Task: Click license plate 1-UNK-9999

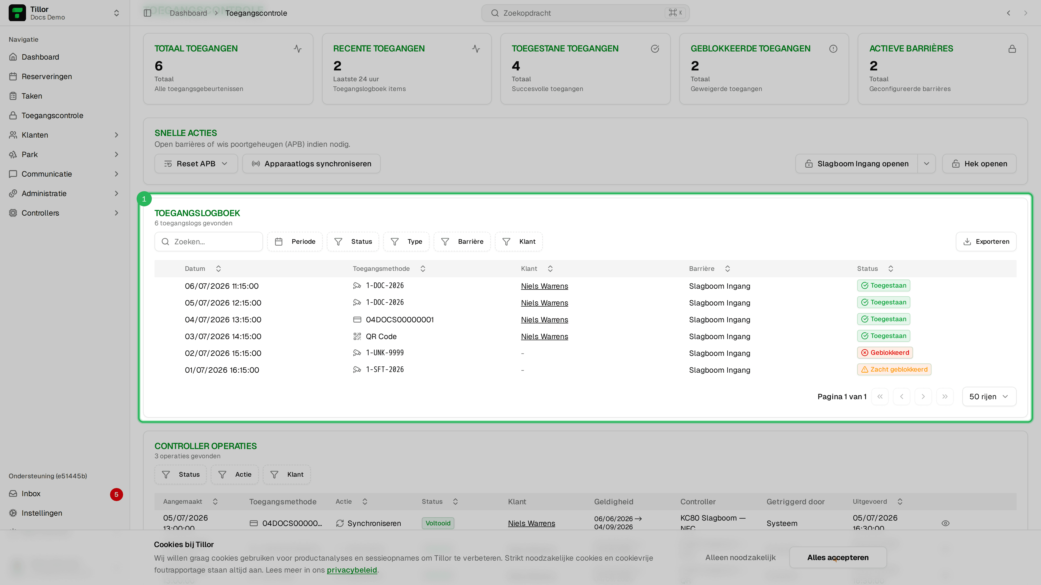Action: (385, 352)
